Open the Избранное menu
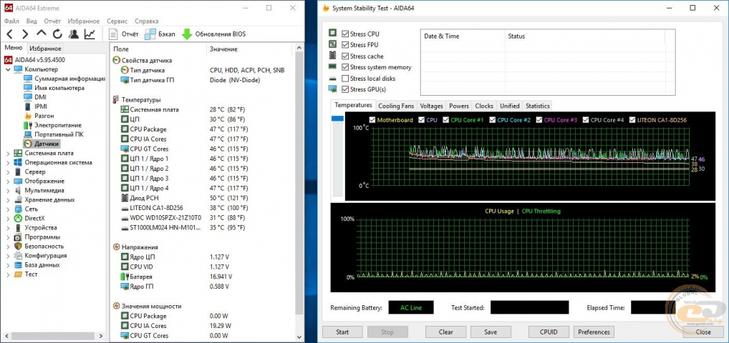 click(x=84, y=21)
